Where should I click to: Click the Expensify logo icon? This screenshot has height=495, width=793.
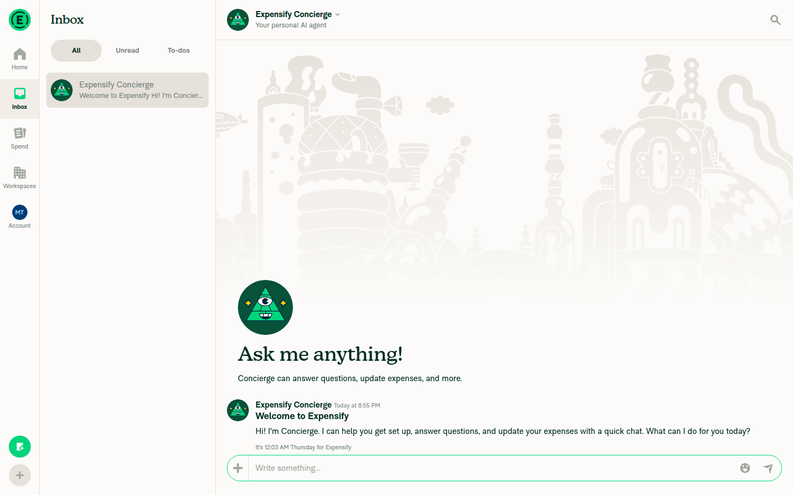(20, 20)
